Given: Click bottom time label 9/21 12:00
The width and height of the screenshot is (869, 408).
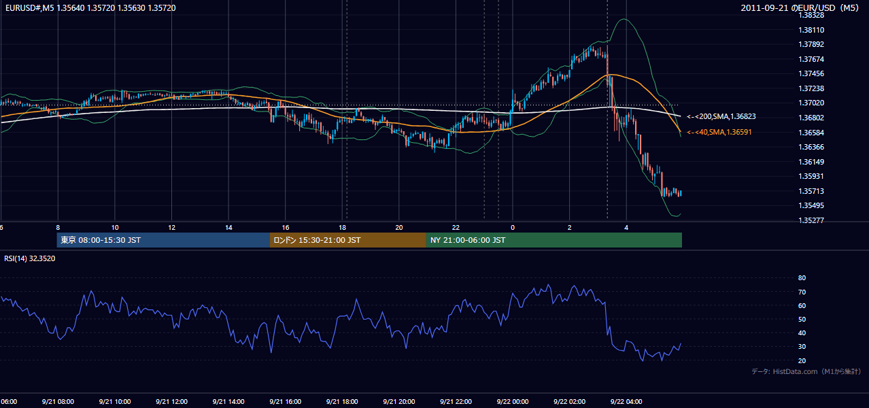Looking at the screenshot, I should 172,402.
